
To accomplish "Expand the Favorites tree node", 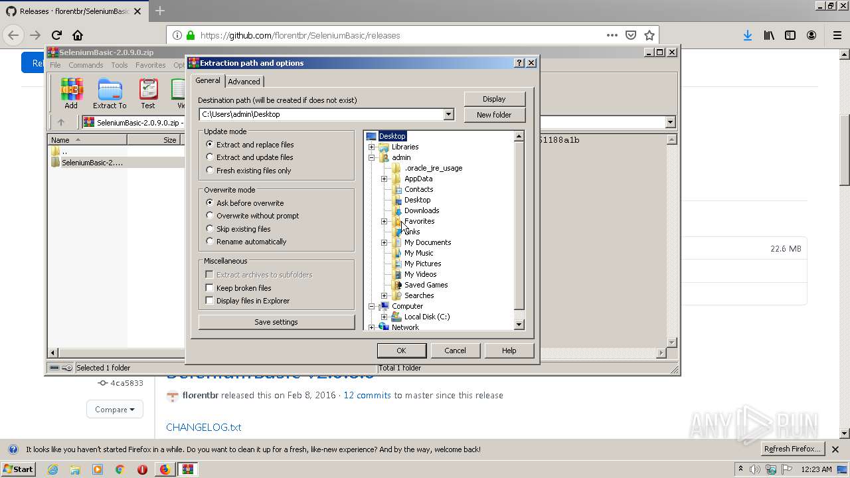I will point(384,221).
